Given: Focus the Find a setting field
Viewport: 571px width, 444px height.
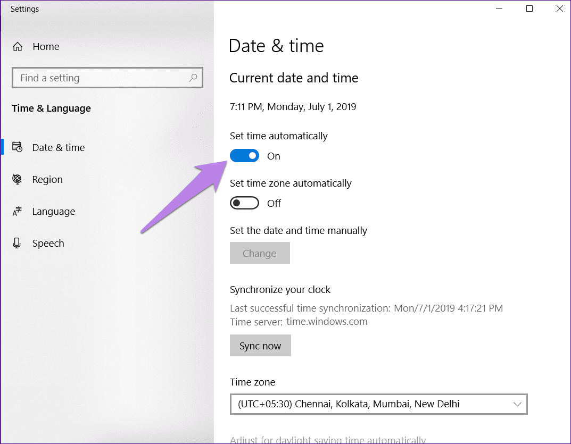Looking at the screenshot, I should click(107, 78).
